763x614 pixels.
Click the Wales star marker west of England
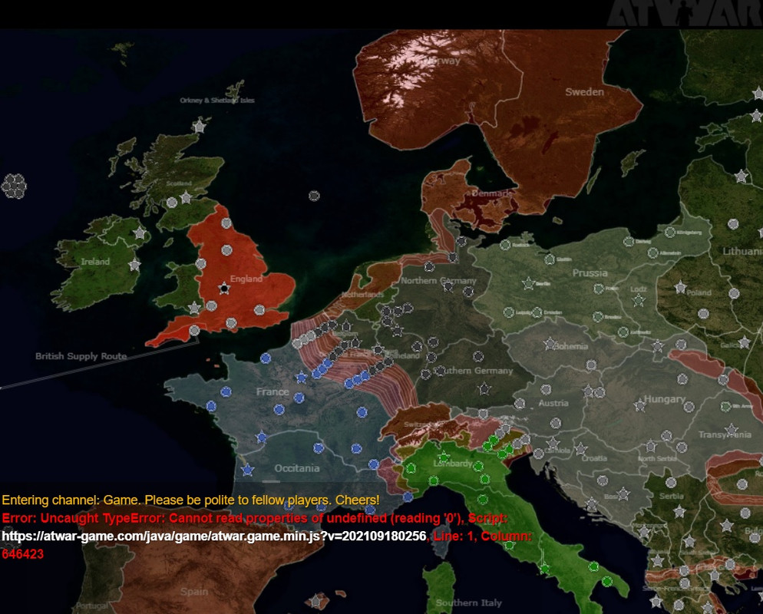[194, 308]
